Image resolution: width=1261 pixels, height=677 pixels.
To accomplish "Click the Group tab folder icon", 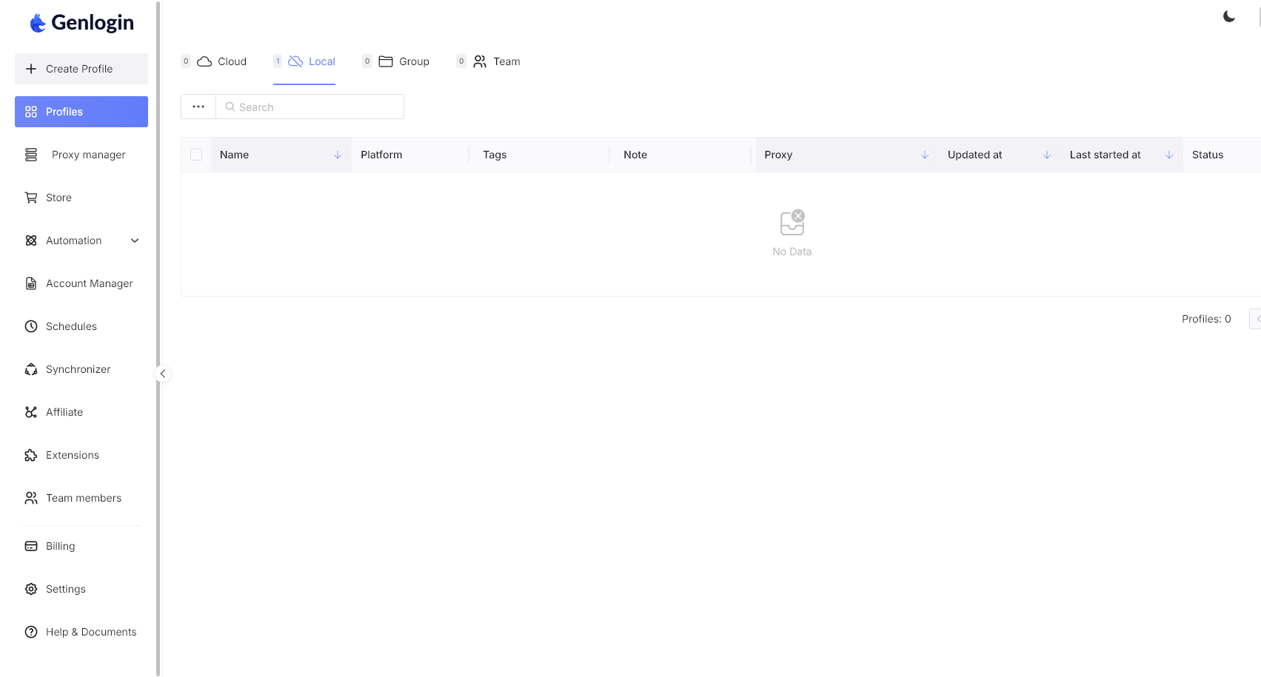I will [x=386, y=61].
